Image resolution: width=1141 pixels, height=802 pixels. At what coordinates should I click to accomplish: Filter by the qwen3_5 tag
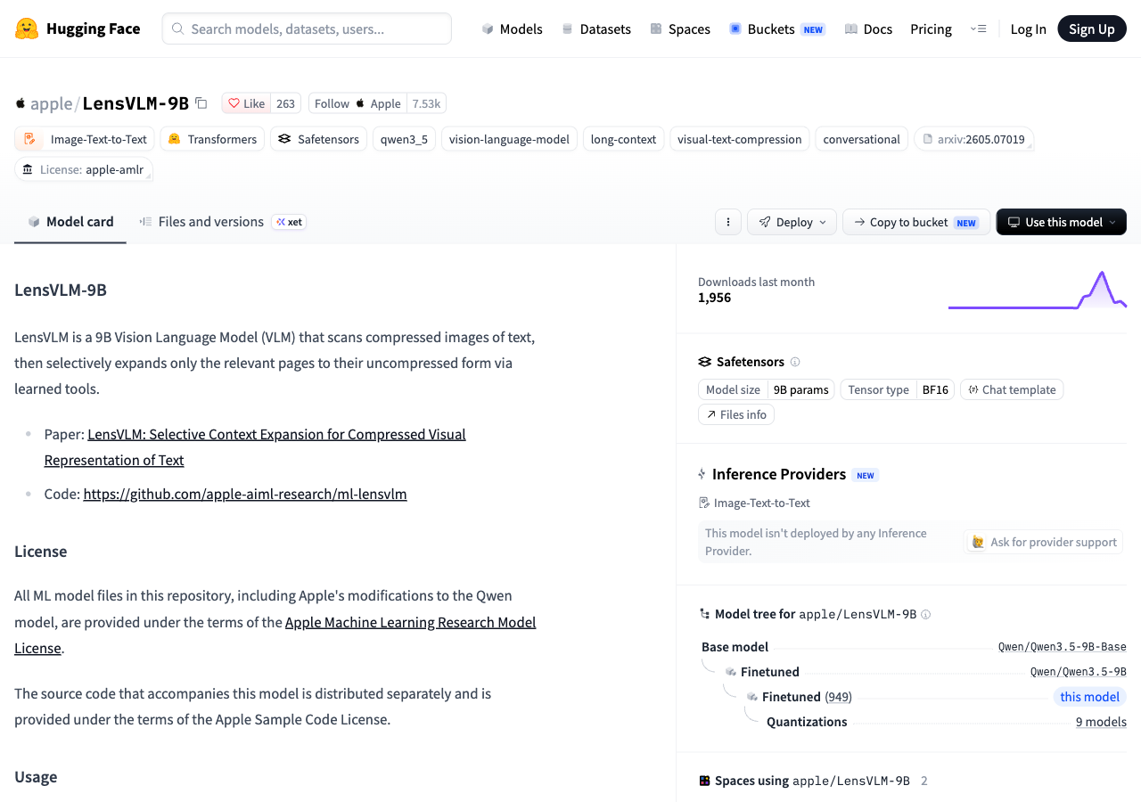404,139
